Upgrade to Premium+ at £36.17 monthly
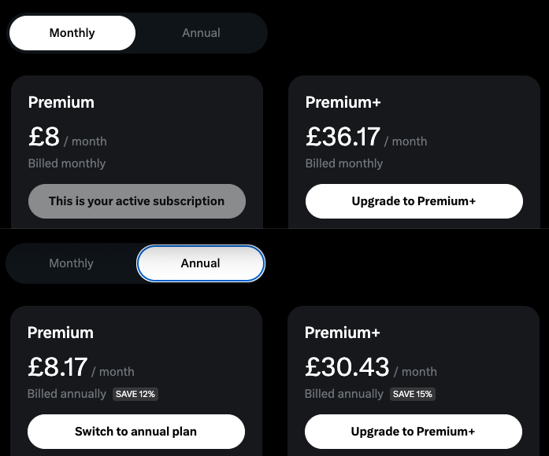Viewport: 549px width, 456px height. (414, 201)
